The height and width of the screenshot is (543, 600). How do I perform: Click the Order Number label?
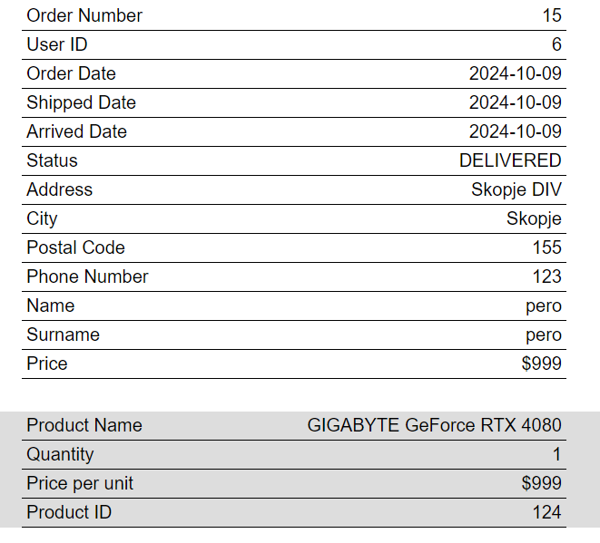point(84,15)
